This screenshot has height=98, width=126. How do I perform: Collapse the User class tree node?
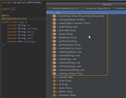[x=48, y=12]
